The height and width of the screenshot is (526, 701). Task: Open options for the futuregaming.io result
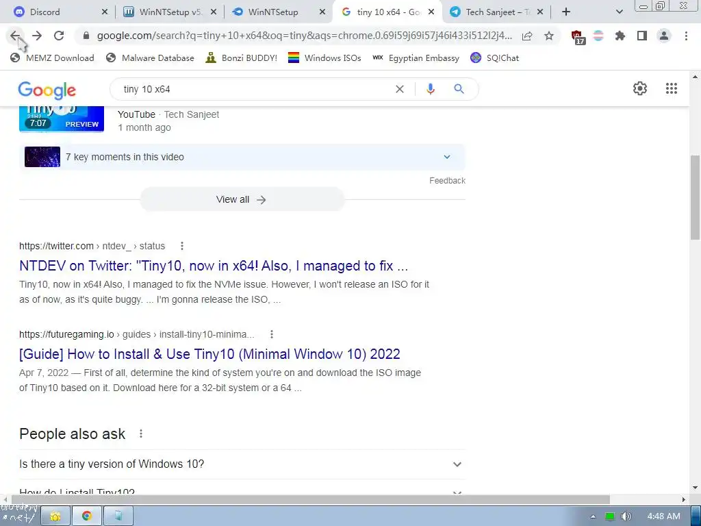271,334
